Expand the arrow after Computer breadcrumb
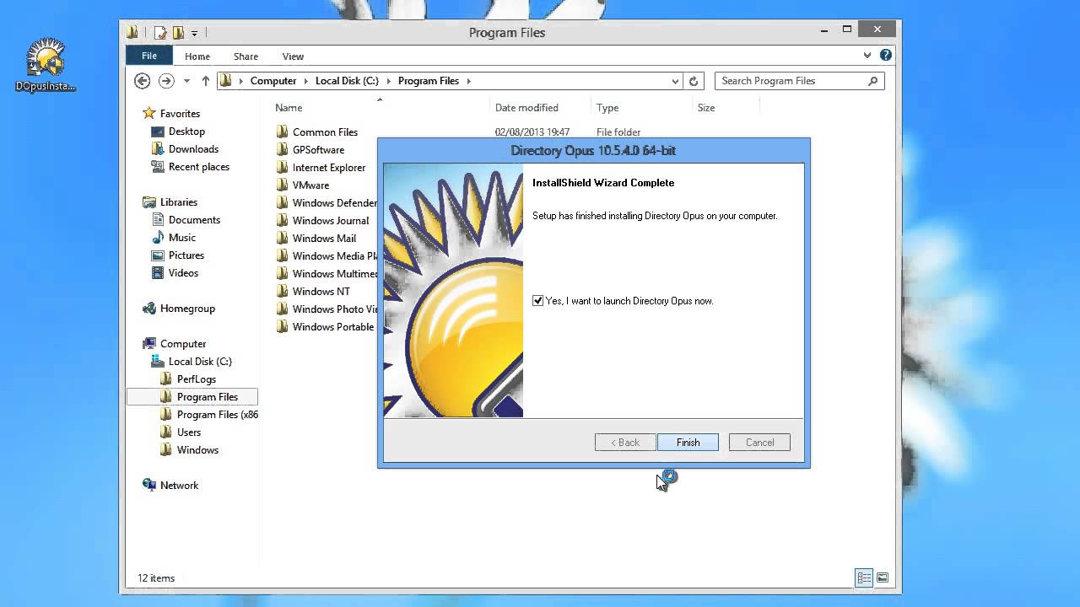The image size is (1080, 607). click(306, 81)
